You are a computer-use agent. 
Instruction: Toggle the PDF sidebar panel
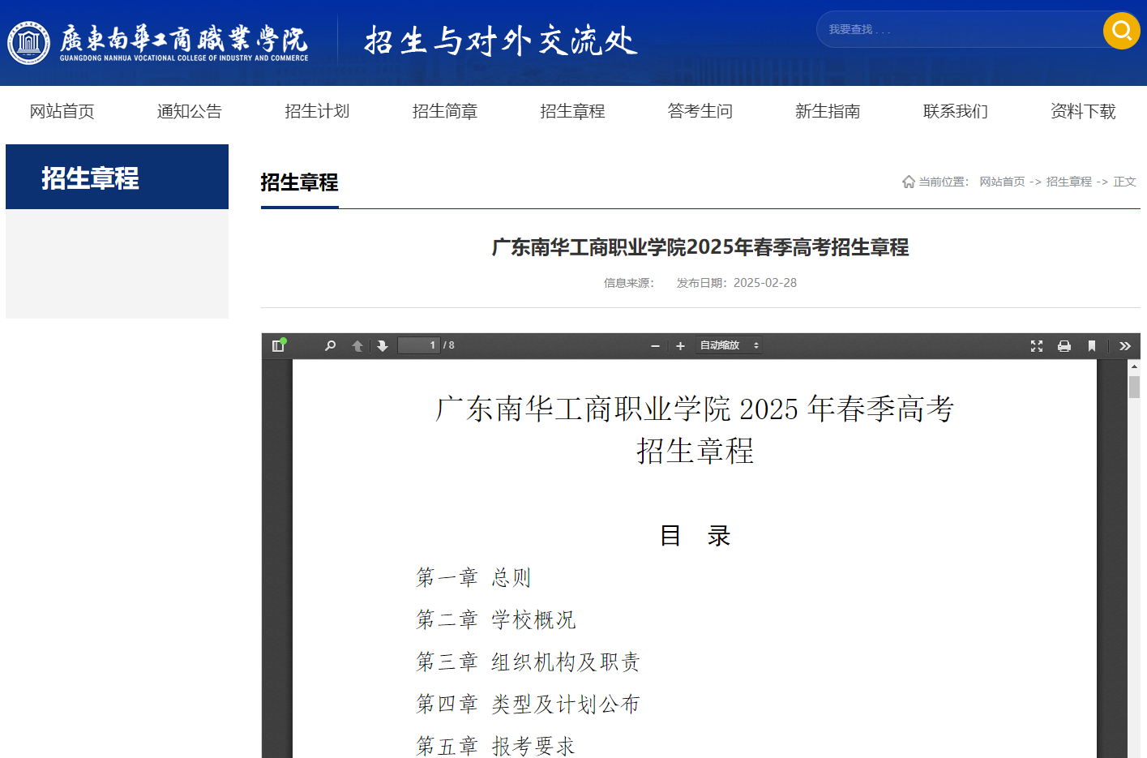[277, 345]
